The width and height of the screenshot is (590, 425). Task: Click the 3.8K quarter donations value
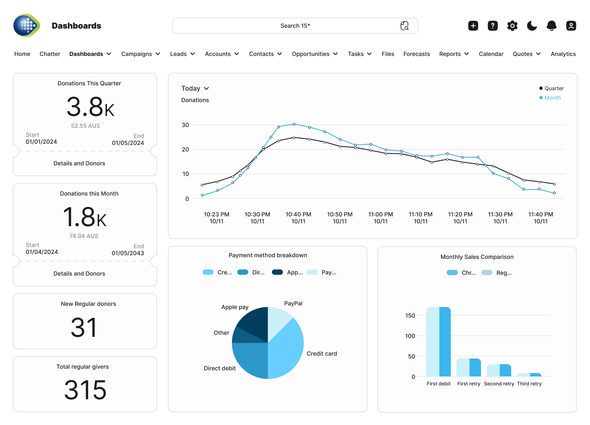coord(90,107)
